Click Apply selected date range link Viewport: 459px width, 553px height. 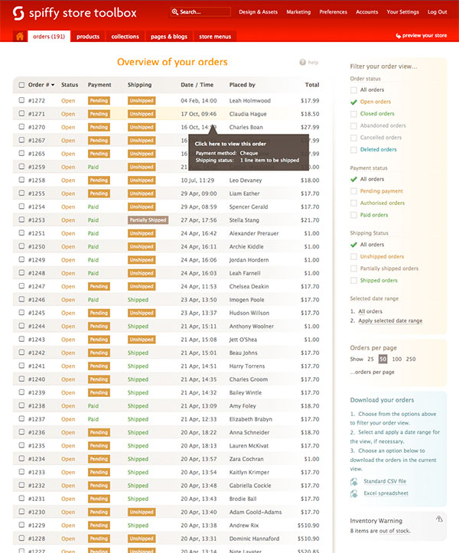[390, 320]
